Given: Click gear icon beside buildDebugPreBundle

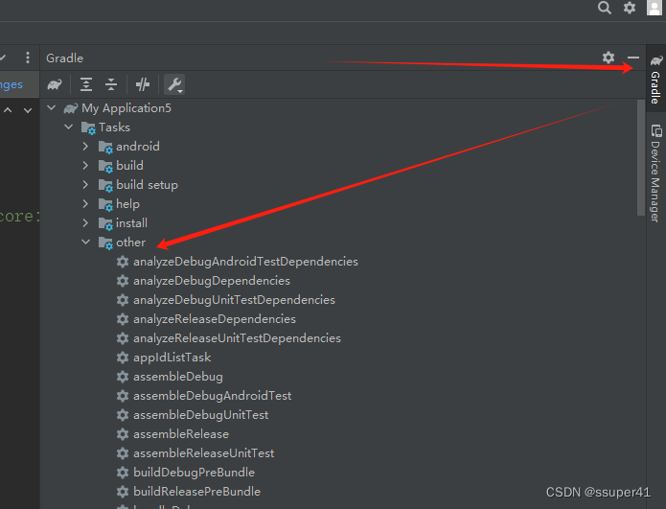Looking at the screenshot, I should [123, 472].
